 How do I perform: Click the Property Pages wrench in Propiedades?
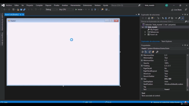click(157, 52)
